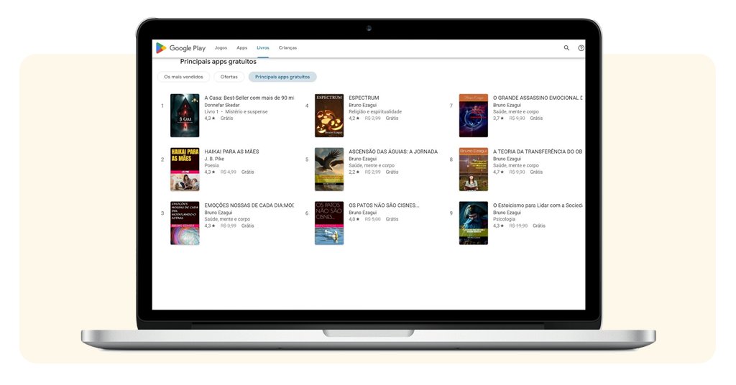736x385 pixels.
Task: Open the help question mark icon
Action: (581, 48)
